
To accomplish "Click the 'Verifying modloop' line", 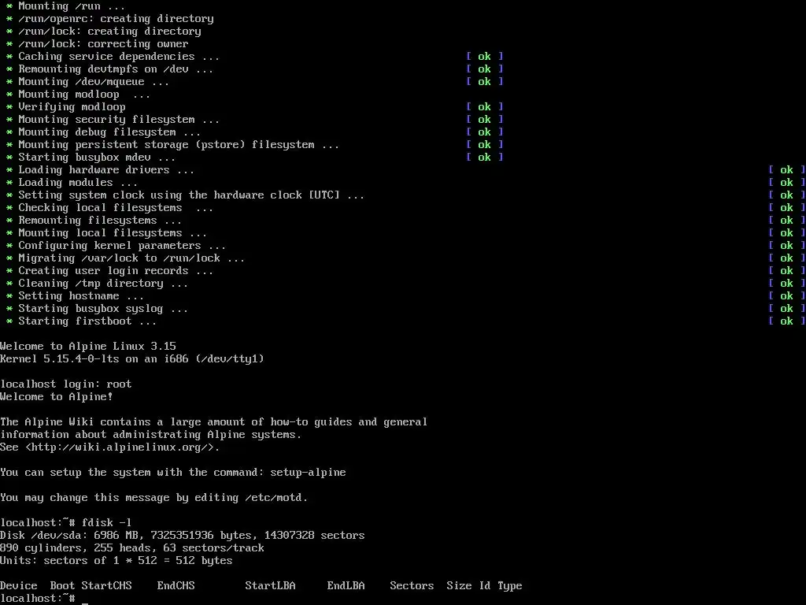I will (x=66, y=107).
